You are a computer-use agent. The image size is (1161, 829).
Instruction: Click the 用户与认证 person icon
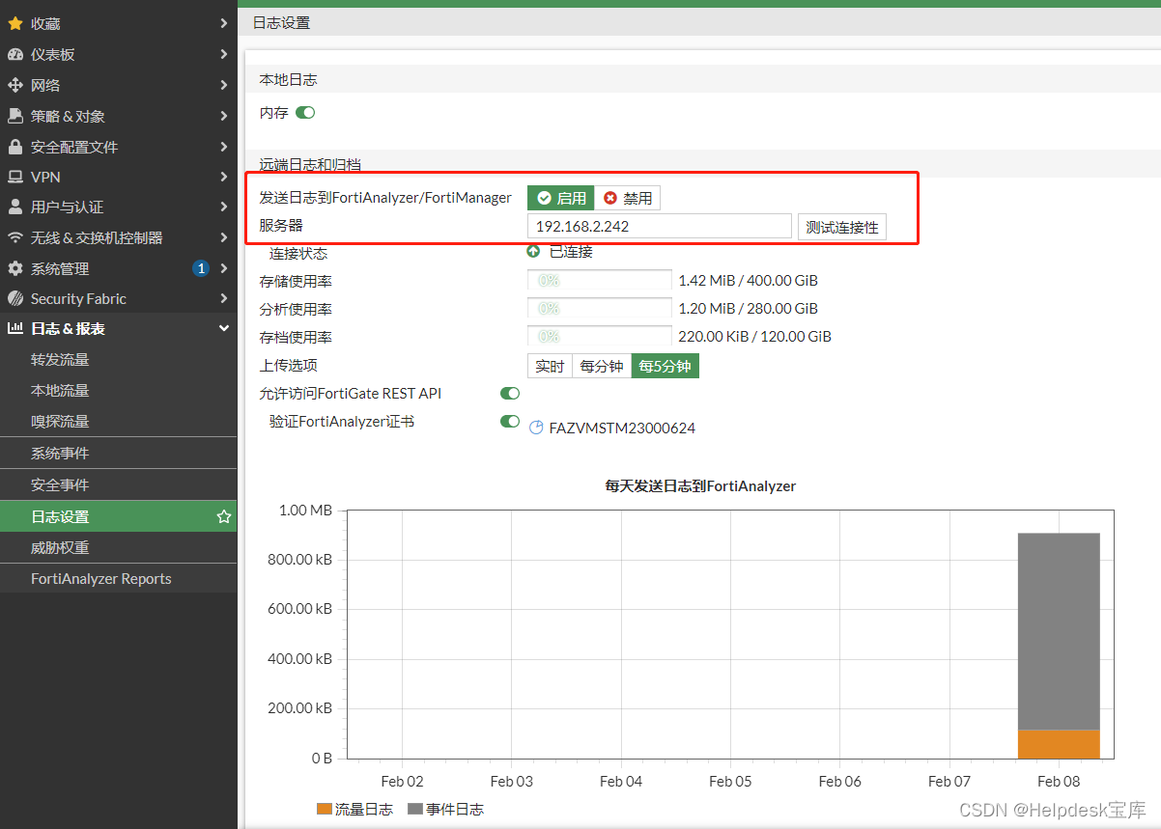[14, 207]
